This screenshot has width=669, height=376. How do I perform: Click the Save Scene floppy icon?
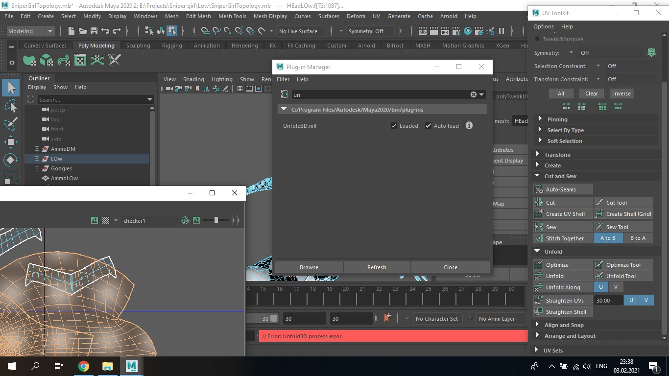click(x=94, y=31)
